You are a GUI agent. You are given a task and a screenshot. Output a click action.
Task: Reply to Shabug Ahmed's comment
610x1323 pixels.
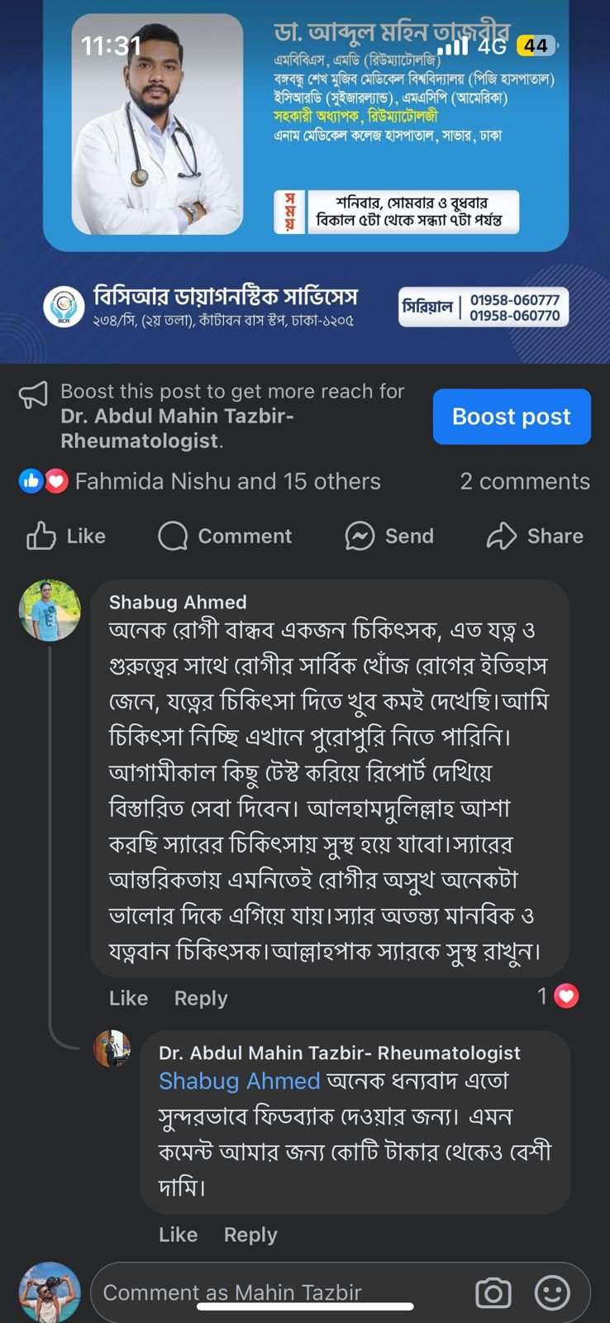200,998
